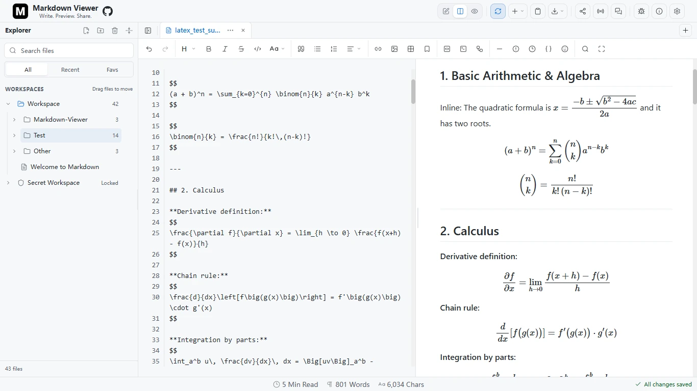This screenshot has width=697, height=391.
Task: Click the editor pane vertical scrollbar
Action: [x=413, y=92]
